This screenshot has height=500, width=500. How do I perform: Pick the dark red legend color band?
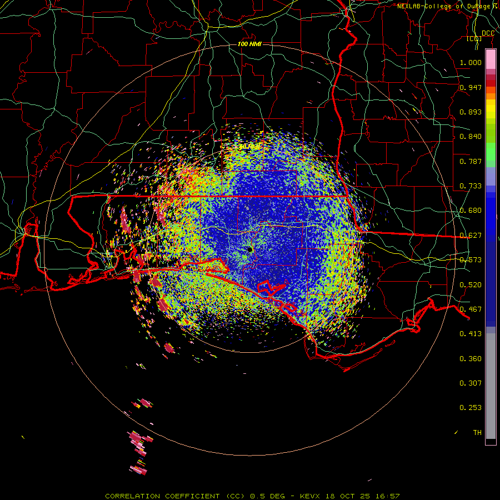[x=491, y=83]
